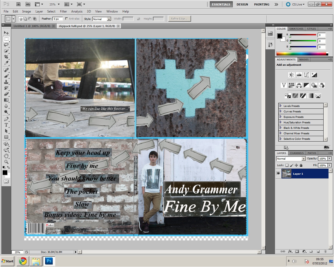334x267 pixels.
Task: Switch to the Channels tab
Action: (297, 153)
